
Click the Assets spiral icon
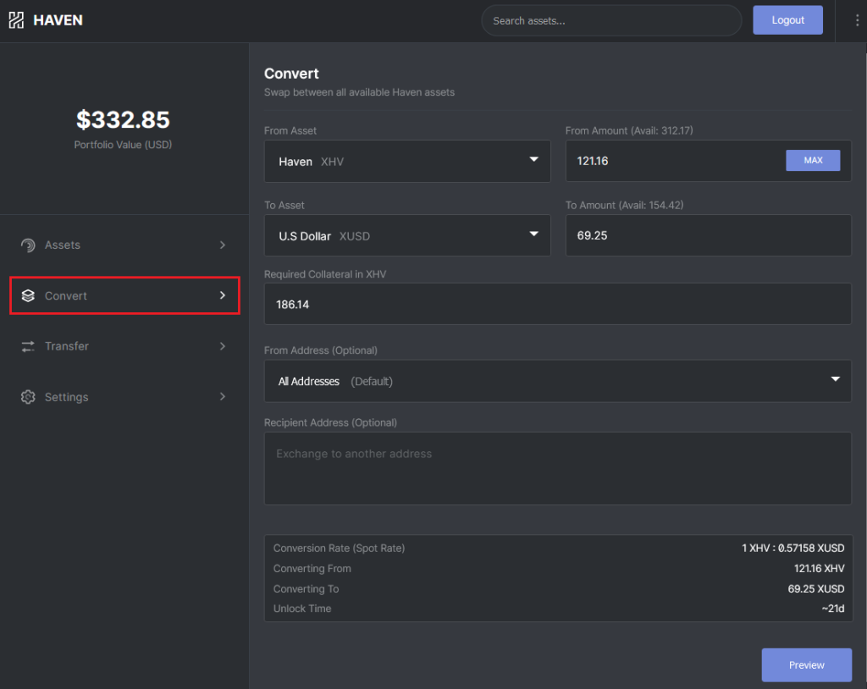click(x=28, y=245)
